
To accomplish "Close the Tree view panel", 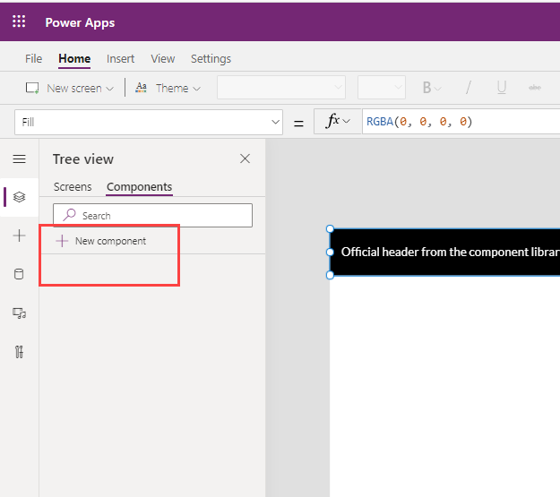I will 245,159.
